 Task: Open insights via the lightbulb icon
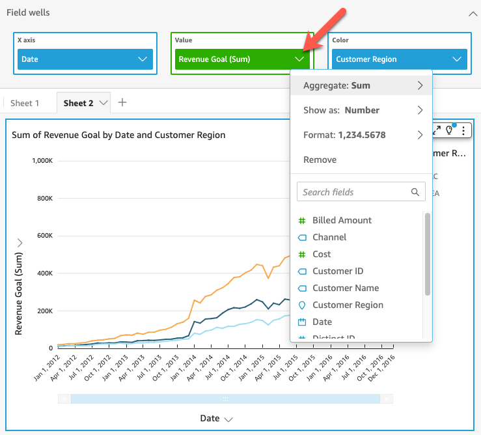[449, 130]
